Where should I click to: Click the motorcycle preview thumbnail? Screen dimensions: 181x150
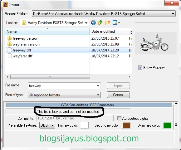pos(155,43)
